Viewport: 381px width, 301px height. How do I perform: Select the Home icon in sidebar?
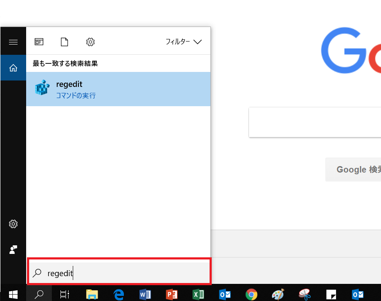13,68
